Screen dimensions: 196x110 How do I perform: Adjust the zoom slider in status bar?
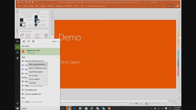click(165, 104)
